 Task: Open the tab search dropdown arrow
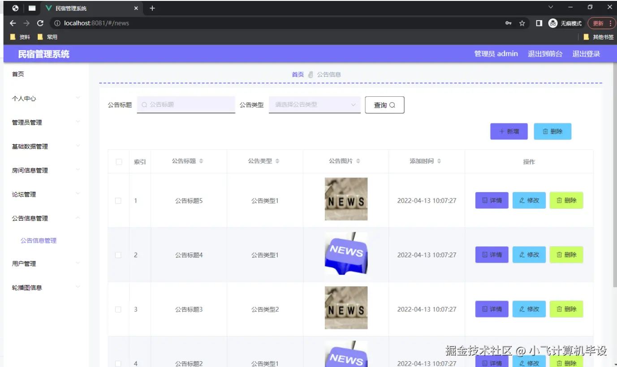coord(551,7)
